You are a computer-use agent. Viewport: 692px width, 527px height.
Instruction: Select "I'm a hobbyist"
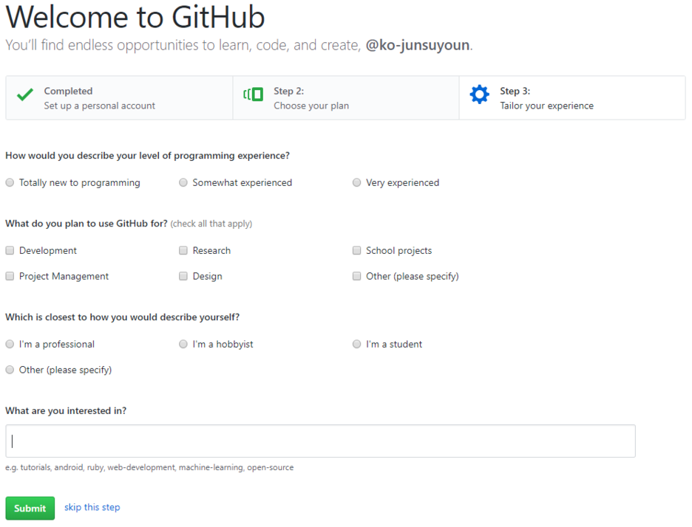(183, 344)
